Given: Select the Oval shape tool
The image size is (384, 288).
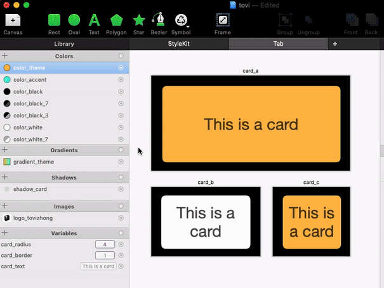Looking at the screenshot, I should [x=74, y=20].
